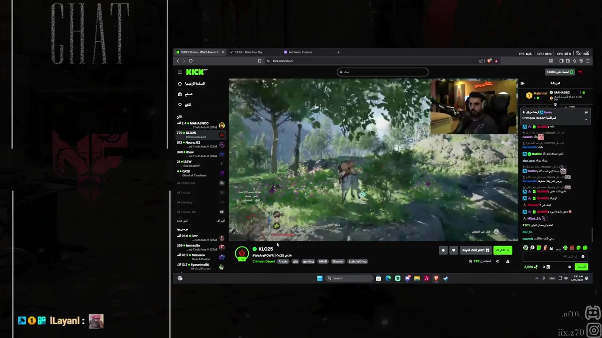This screenshot has width=602, height=338.
Task: Open the chat settings gear icon
Action: tap(570, 267)
